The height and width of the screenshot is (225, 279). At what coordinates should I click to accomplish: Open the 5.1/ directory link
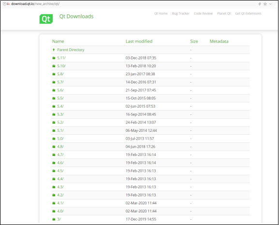pos(60,130)
